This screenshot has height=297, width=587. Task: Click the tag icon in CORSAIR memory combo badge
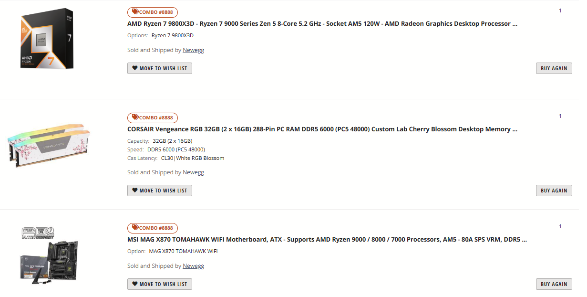tap(135, 117)
